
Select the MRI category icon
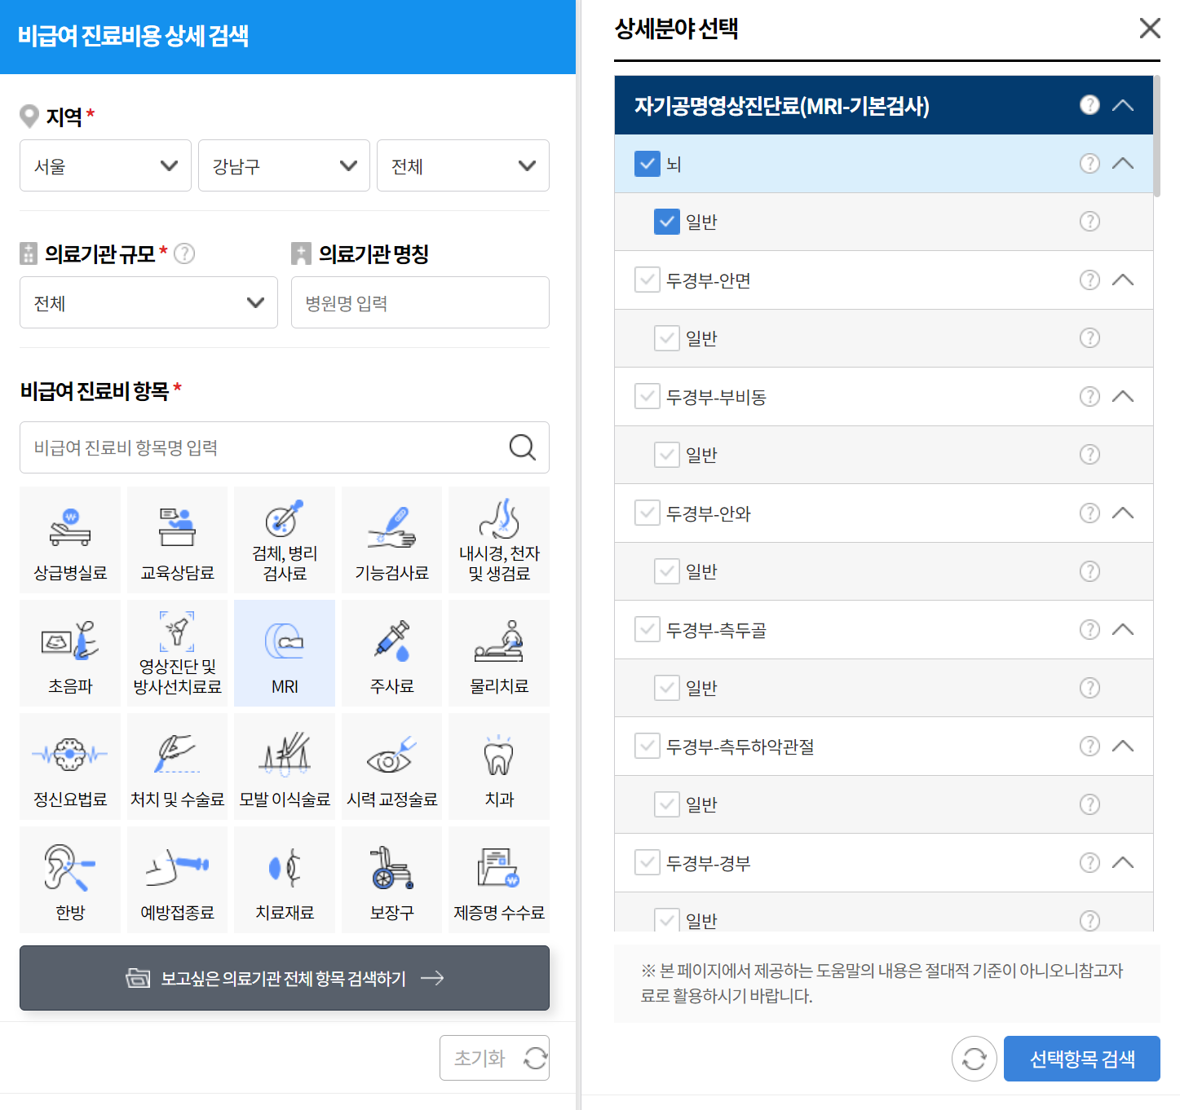(284, 652)
